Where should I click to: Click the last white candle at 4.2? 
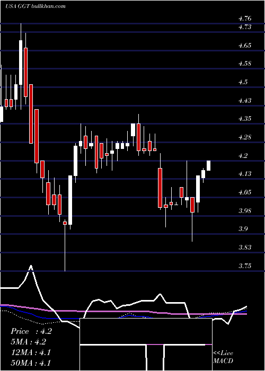(x=209, y=165)
